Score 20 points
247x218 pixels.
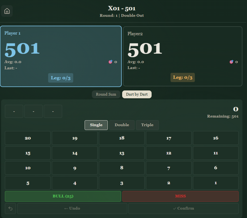point(27,138)
